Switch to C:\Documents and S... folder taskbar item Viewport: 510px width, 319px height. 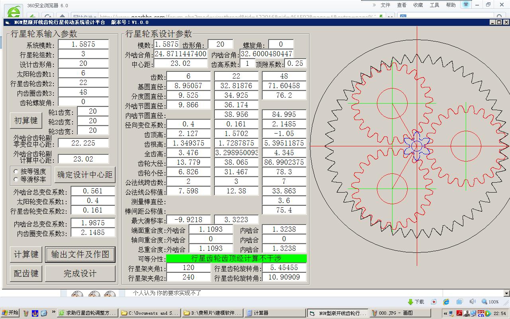pyautogui.click(x=150, y=313)
